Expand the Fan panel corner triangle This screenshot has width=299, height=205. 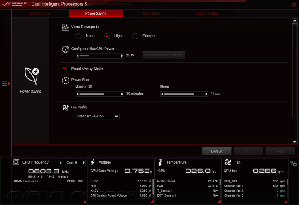point(286,202)
